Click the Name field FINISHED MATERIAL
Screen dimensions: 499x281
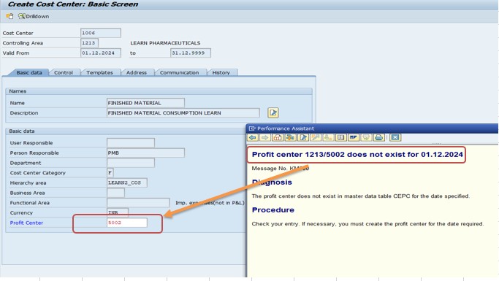pos(145,103)
